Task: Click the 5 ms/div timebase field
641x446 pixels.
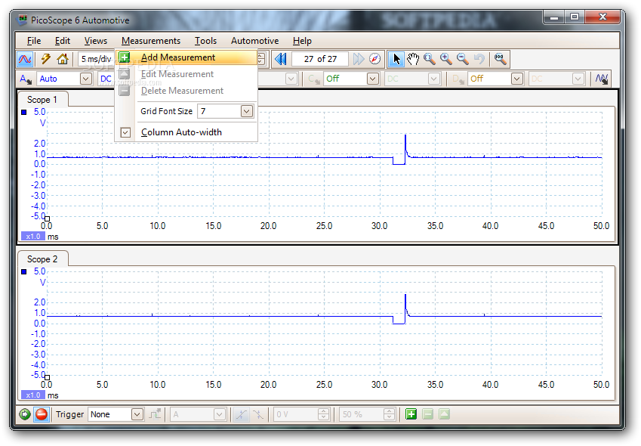Action: pyautogui.click(x=96, y=59)
